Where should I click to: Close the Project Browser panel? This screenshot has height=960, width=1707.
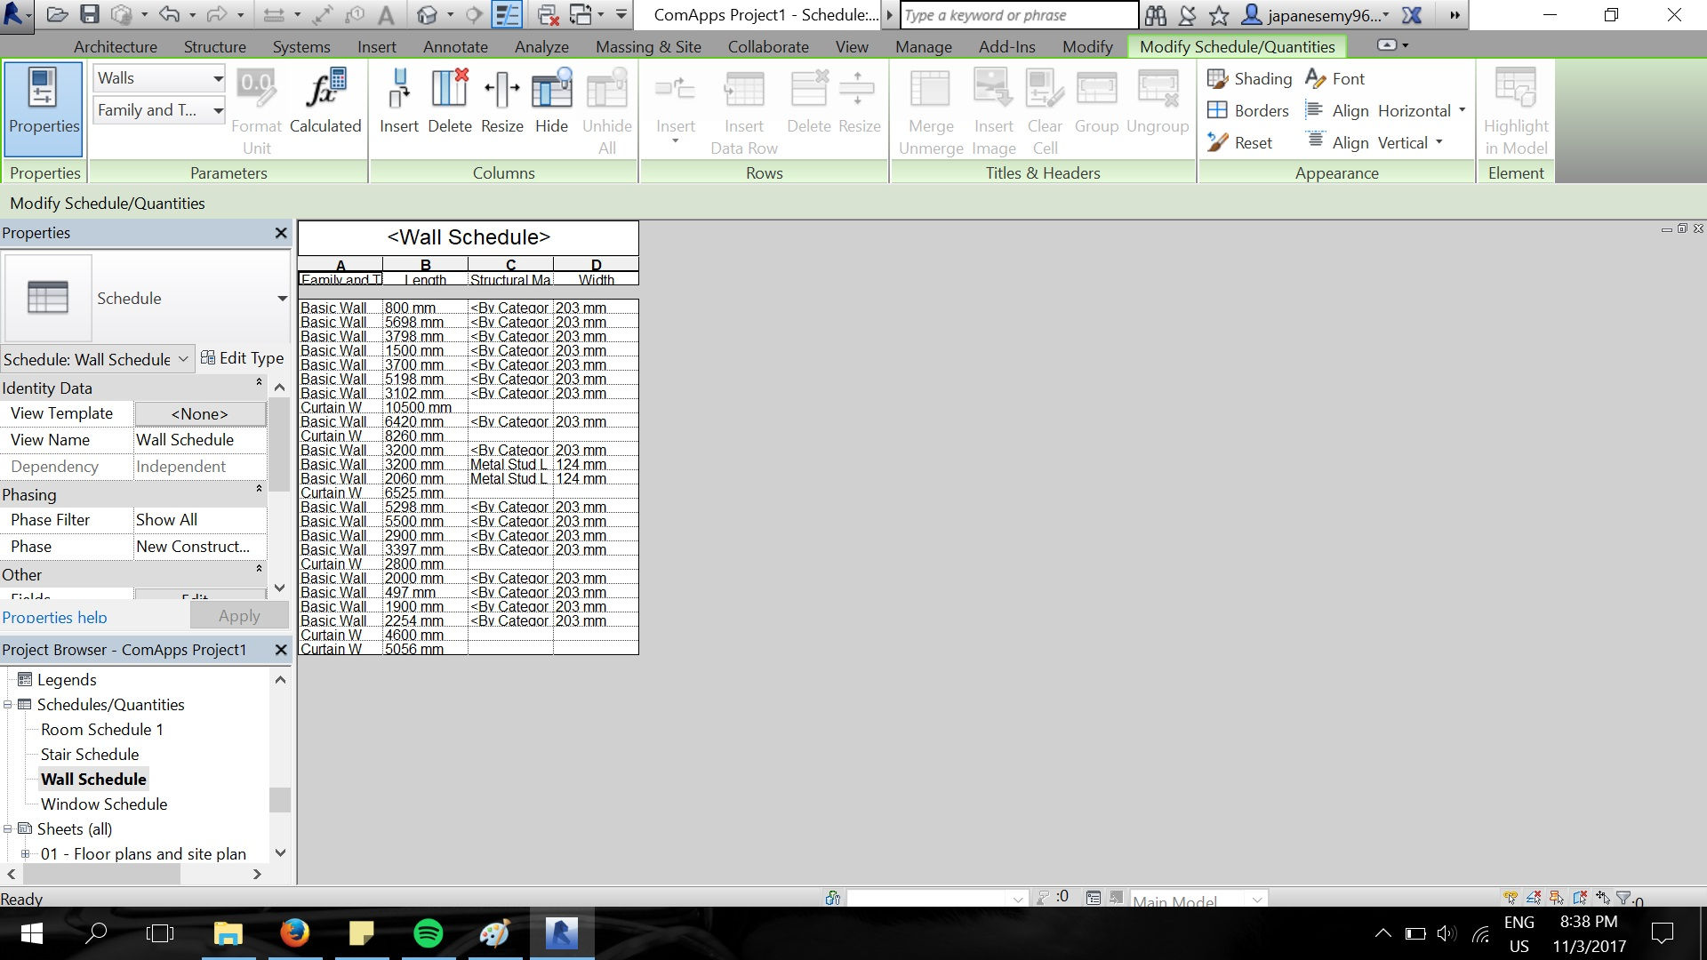tap(281, 650)
